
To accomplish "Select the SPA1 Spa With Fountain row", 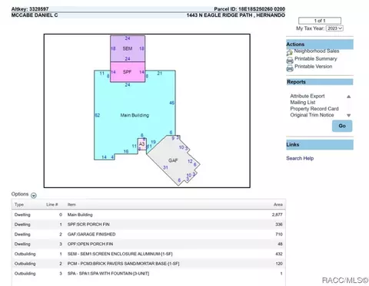I will point(148,274).
